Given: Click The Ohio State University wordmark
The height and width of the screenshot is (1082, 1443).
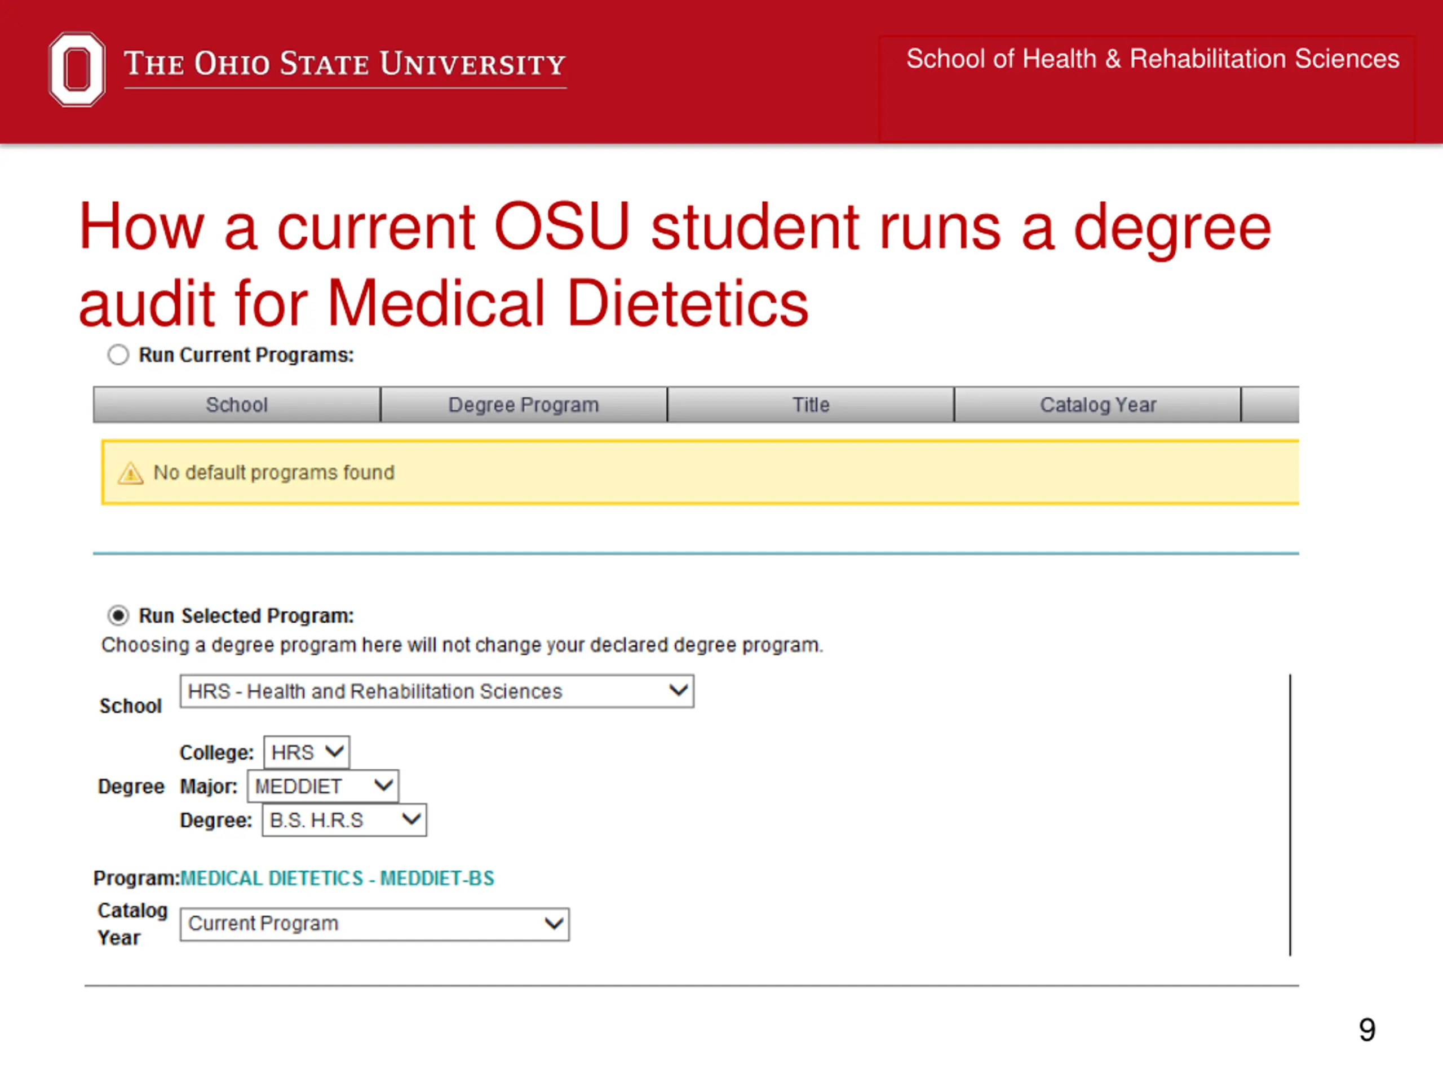Looking at the screenshot, I should point(345,65).
